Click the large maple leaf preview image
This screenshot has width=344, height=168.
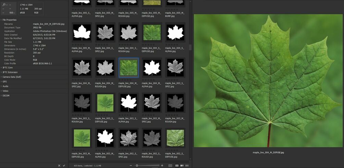tap(268, 81)
